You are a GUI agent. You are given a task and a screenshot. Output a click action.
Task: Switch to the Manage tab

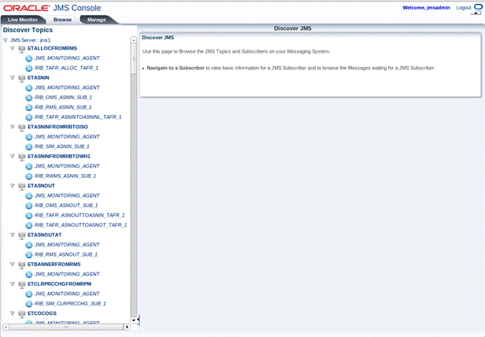pyautogui.click(x=97, y=20)
